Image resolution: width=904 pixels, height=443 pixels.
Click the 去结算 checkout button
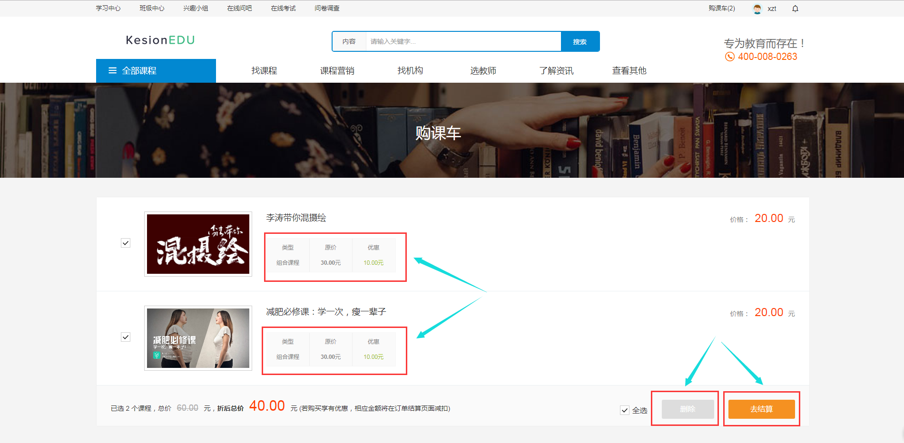click(x=761, y=409)
